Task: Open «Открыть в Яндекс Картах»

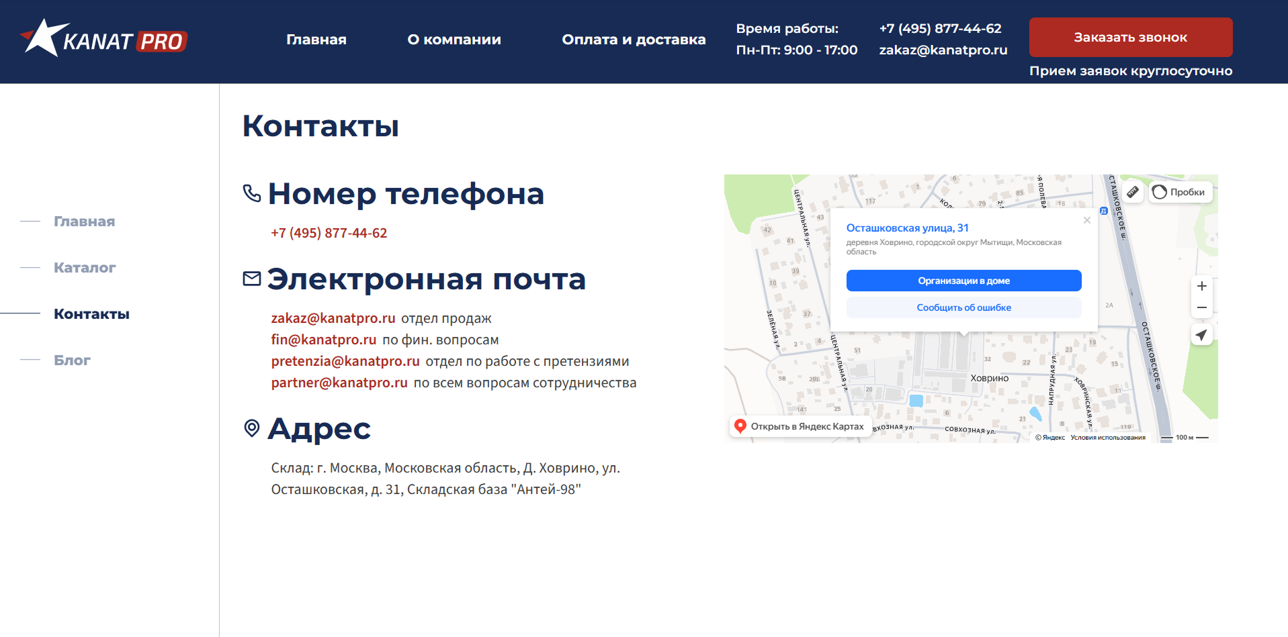Action: (x=801, y=426)
